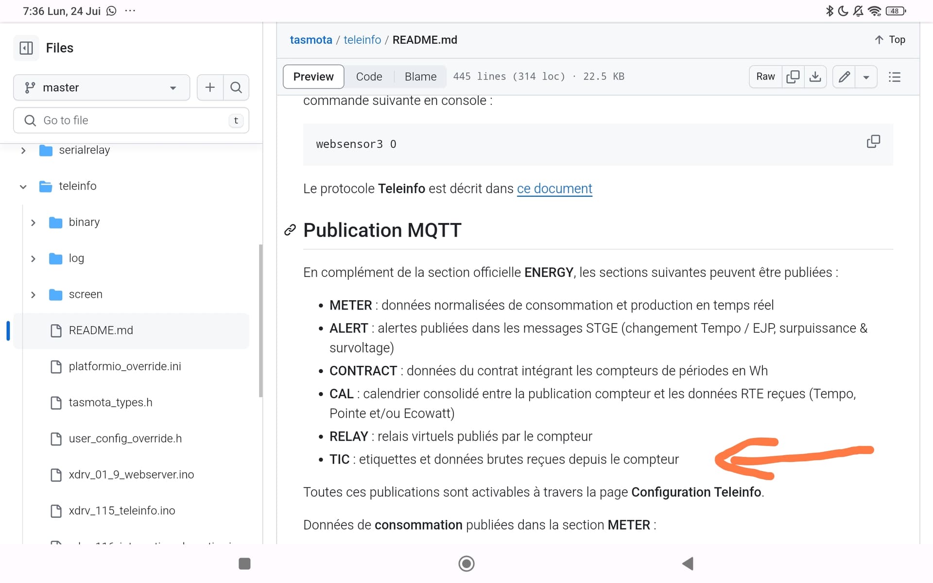Select README.md in file tree
This screenshot has height=583, width=933.
pyautogui.click(x=131, y=330)
